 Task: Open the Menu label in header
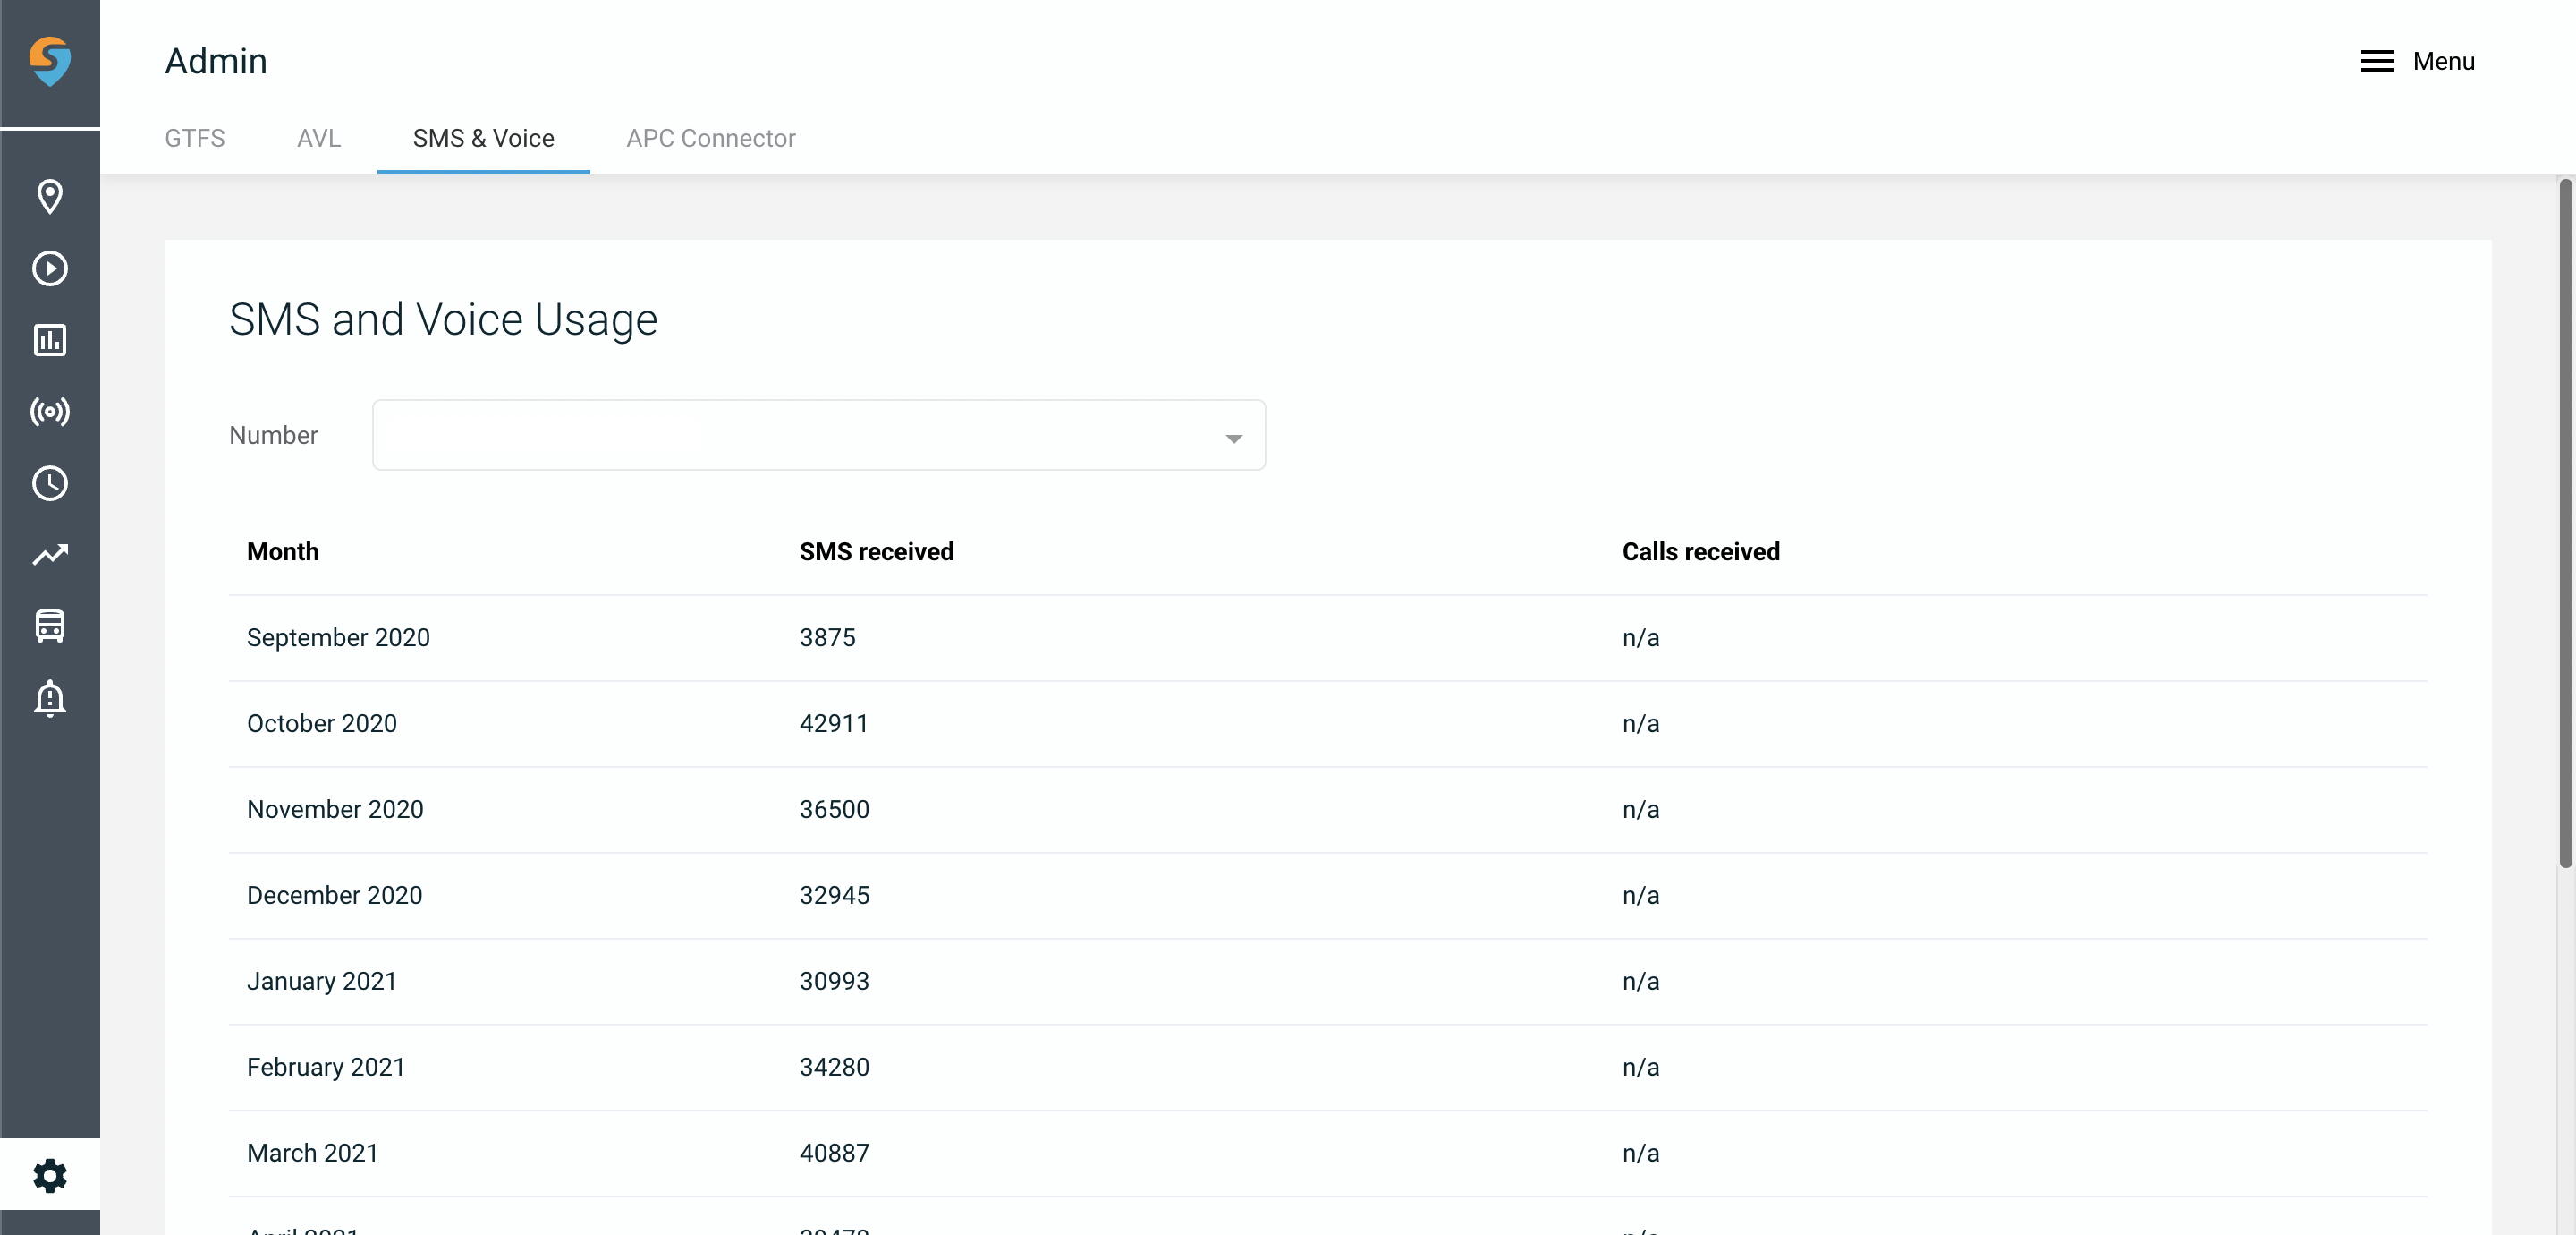(x=2443, y=61)
